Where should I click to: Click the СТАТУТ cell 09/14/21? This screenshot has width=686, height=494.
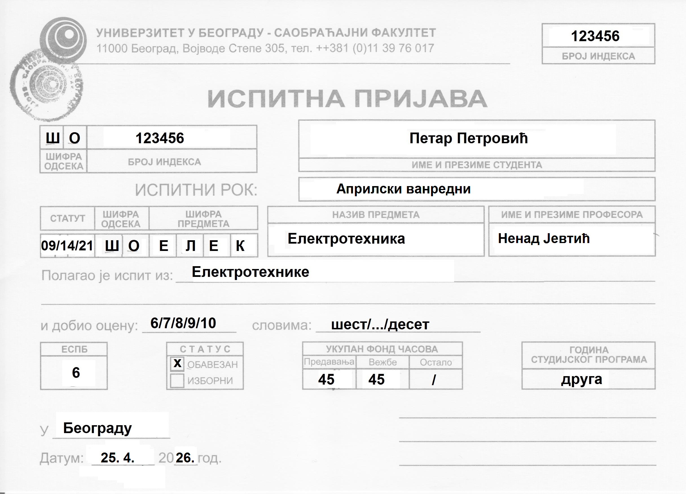coord(67,246)
